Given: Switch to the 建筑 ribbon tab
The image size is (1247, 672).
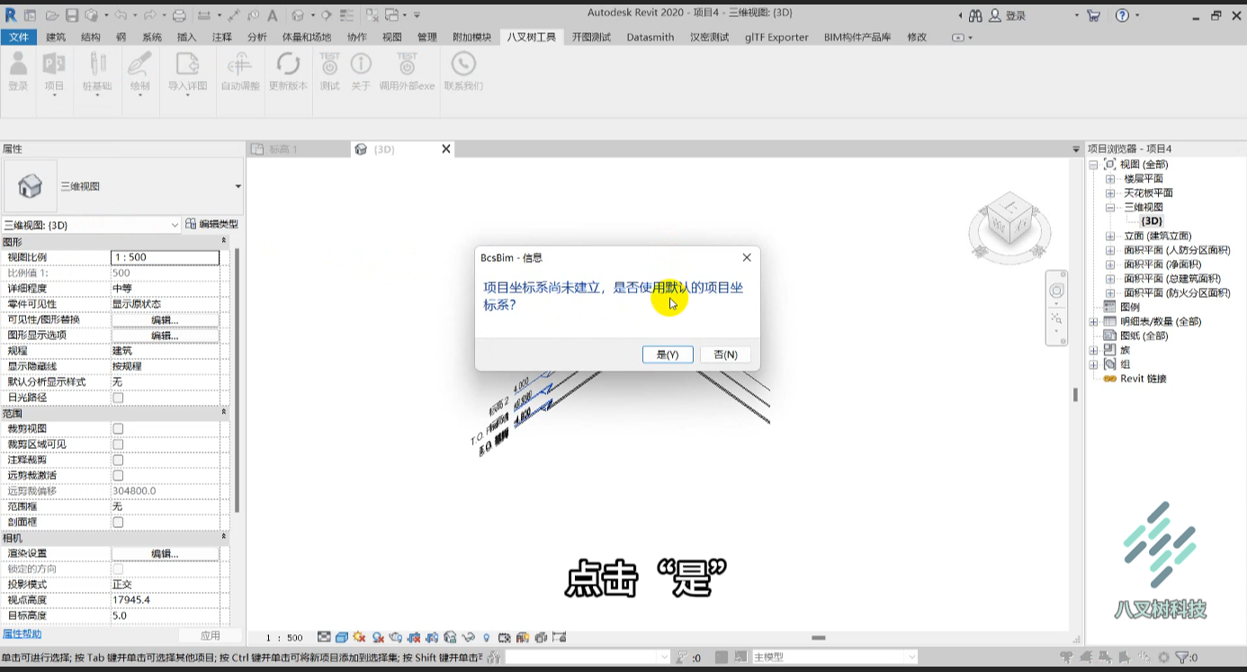Looking at the screenshot, I should pos(56,37).
